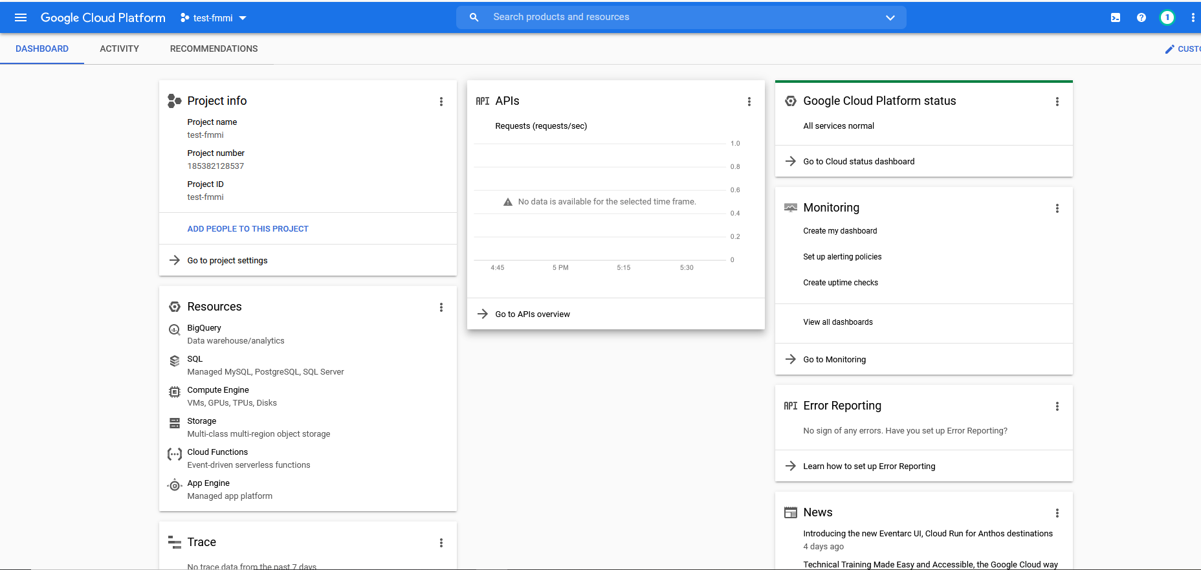This screenshot has width=1201, height=570.
Task: Click the Google Cloud Platform logo text
Action: point(103,17)
